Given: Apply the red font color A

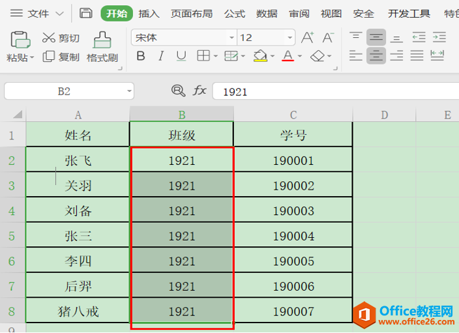Looking at the screenshot, I should click(288, 55).
